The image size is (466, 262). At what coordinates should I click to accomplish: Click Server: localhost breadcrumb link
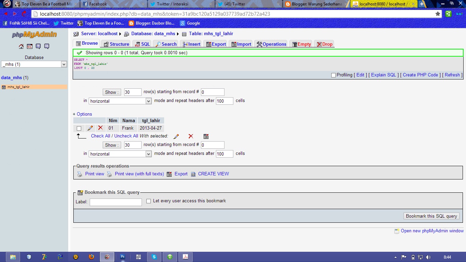pyautogui.click(x=99, y=33)
